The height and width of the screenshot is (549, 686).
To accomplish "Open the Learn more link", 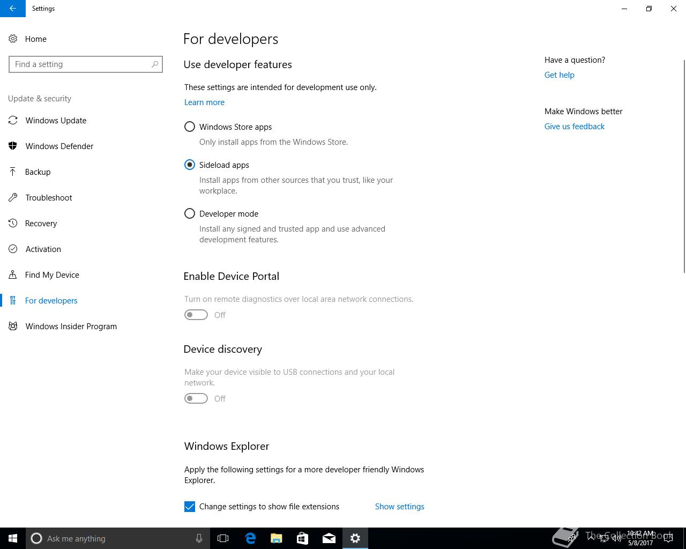I will click(x=204, y=102).
